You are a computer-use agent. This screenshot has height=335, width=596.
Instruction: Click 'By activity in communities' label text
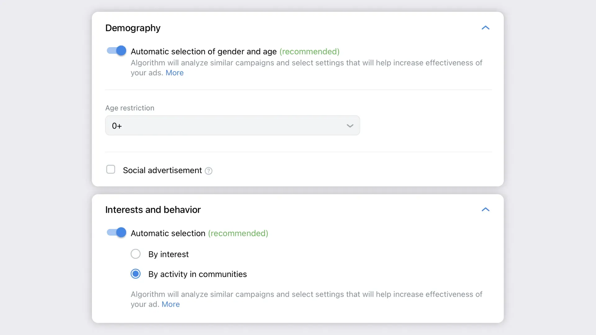pos(197,274)
